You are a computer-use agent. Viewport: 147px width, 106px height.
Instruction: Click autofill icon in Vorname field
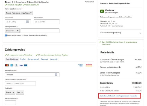click(27, 22)
